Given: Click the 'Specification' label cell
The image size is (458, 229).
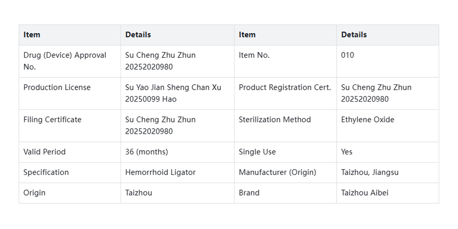Looking at the screenshot, I should [46, 172].
